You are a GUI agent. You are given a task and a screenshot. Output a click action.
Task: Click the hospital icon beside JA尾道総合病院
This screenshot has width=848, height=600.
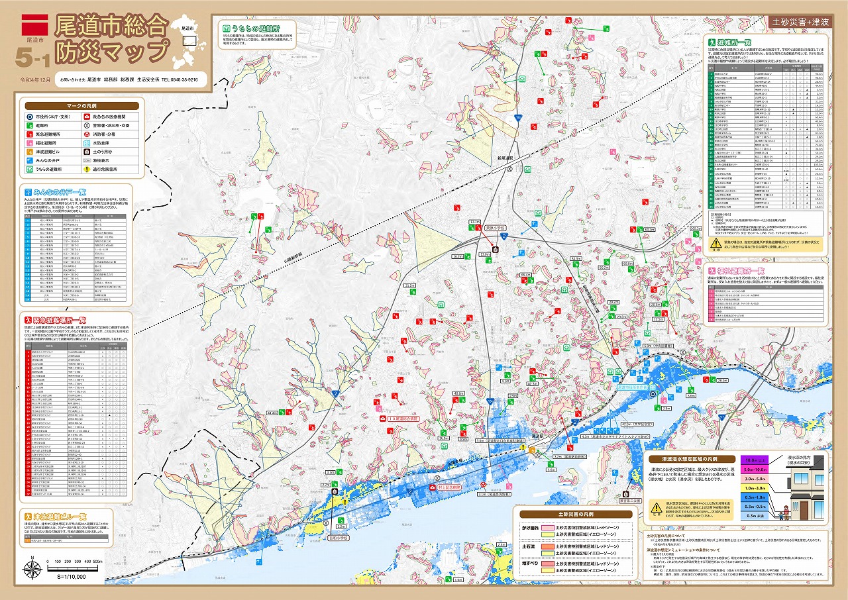coord(383,419)
